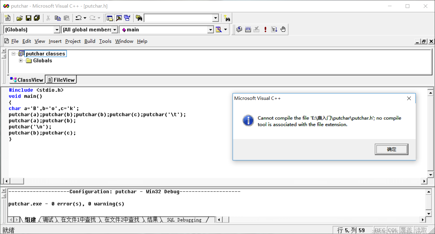Click the Search help binoculars icon
The image size is (435, 234).
[227, 18]
